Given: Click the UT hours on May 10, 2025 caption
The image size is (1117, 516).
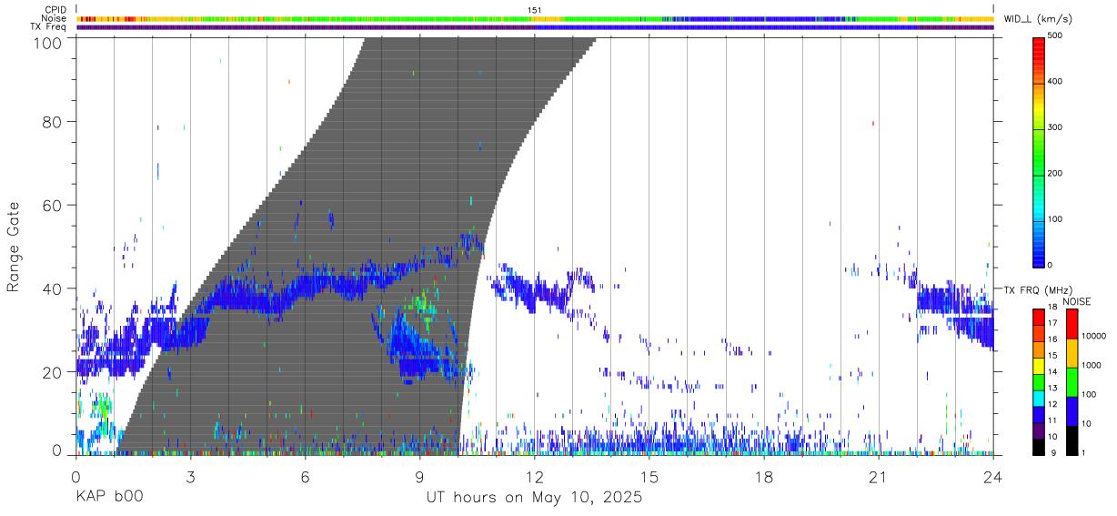Looking at the screenshot, I should tap(534, 498).
